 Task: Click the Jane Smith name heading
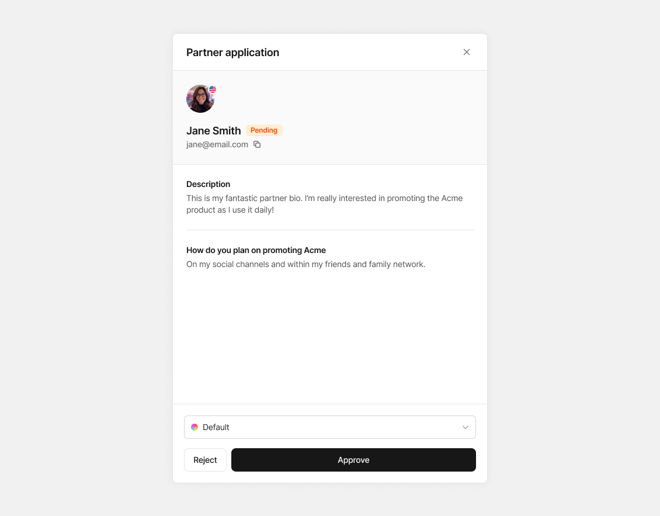tap(213, 130)
